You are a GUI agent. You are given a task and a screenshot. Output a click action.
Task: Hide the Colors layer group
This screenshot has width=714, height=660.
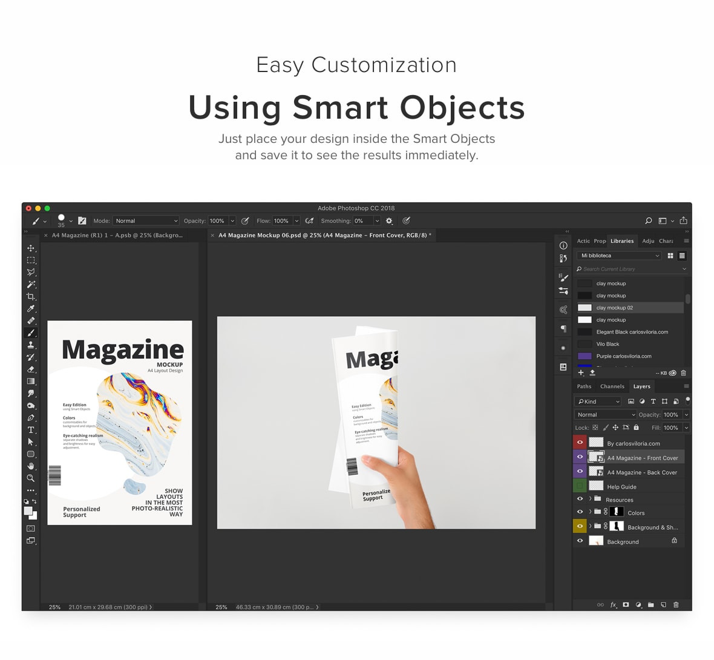click(x=580, y=512)
